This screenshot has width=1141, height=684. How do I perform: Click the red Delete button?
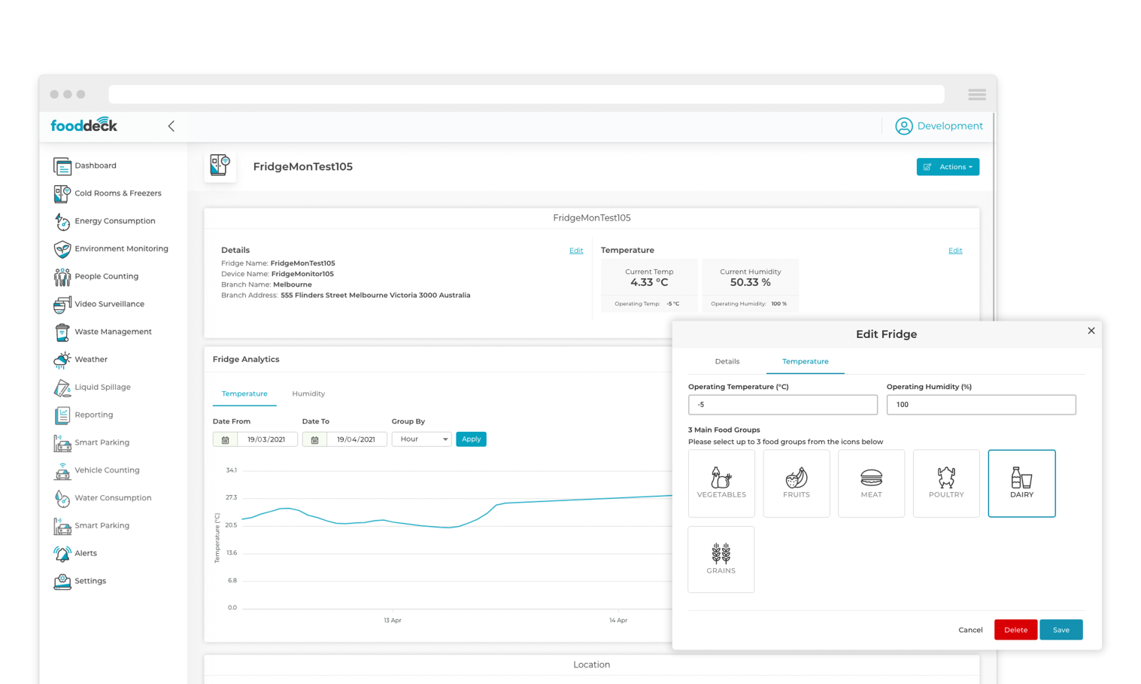tap(1015, 630)
